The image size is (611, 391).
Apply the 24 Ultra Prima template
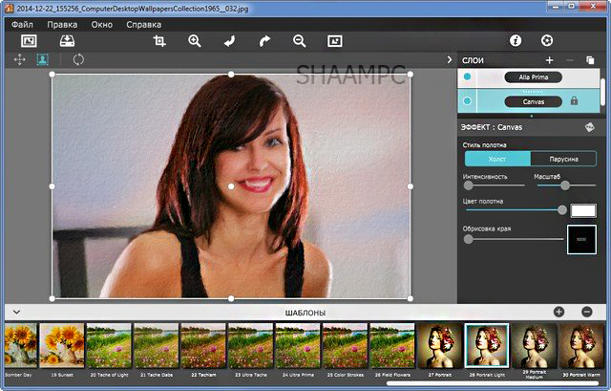(x=298, y=346)
